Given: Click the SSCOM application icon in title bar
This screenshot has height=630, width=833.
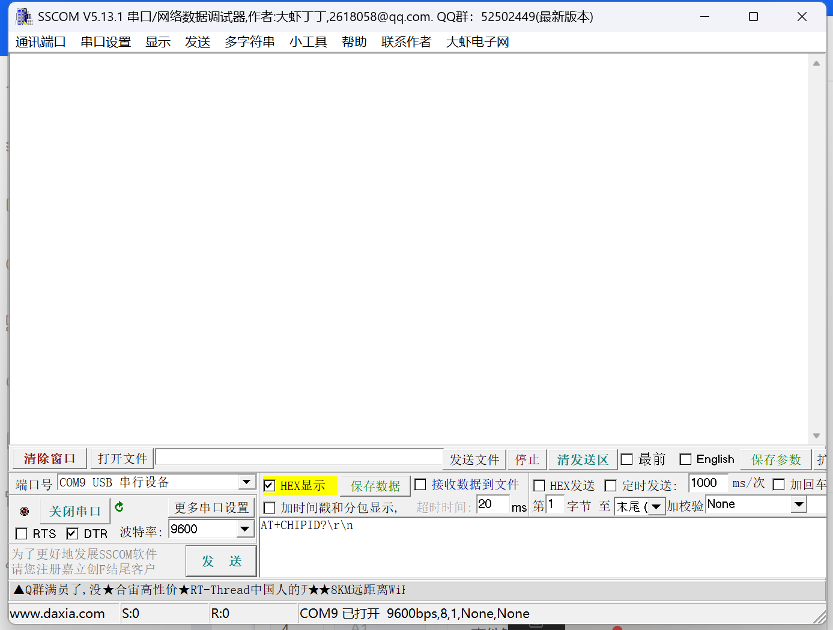Looking at the screenshot, I should (24, 16).
